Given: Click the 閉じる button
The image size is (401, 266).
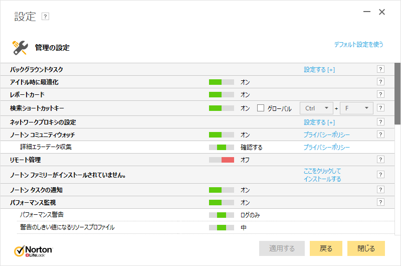Looking at the screenshot, I should pyautogui.click(x=366, y=248).
